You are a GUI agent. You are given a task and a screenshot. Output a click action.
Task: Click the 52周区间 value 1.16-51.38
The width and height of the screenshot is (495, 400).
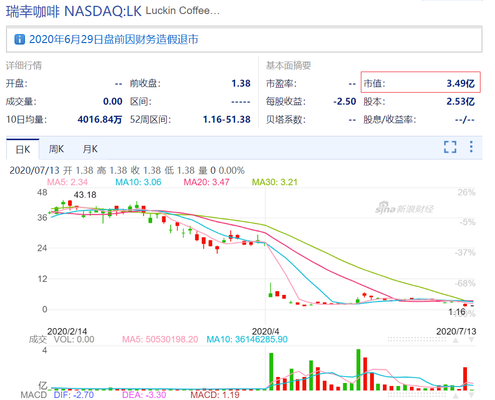tap(227, 119)
